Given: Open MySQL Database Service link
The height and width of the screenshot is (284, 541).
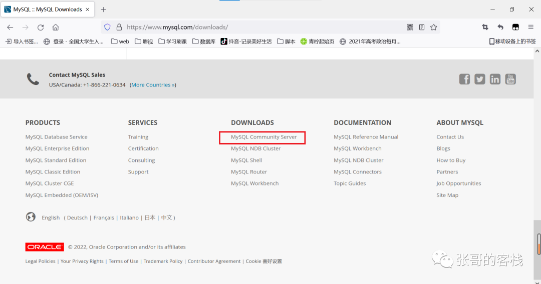Looking at the screenshot, I should pyautogui.click(x=56, y=136).
